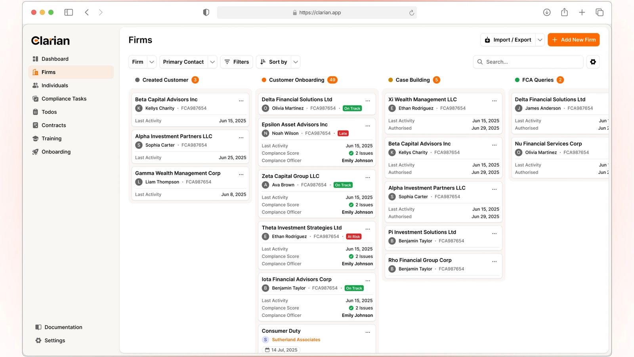
Task: Click the Sutherland Associates link
Action: tap(296, 340)
